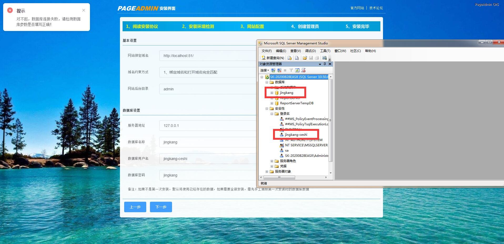Open the 帮助(H) menu
This screenshot has height=244, width=504.
tap(370, 51)
